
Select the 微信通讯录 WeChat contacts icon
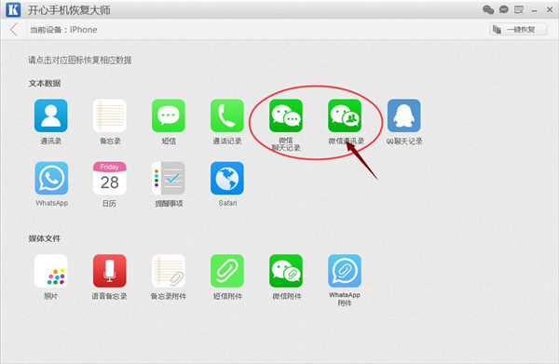345,115
